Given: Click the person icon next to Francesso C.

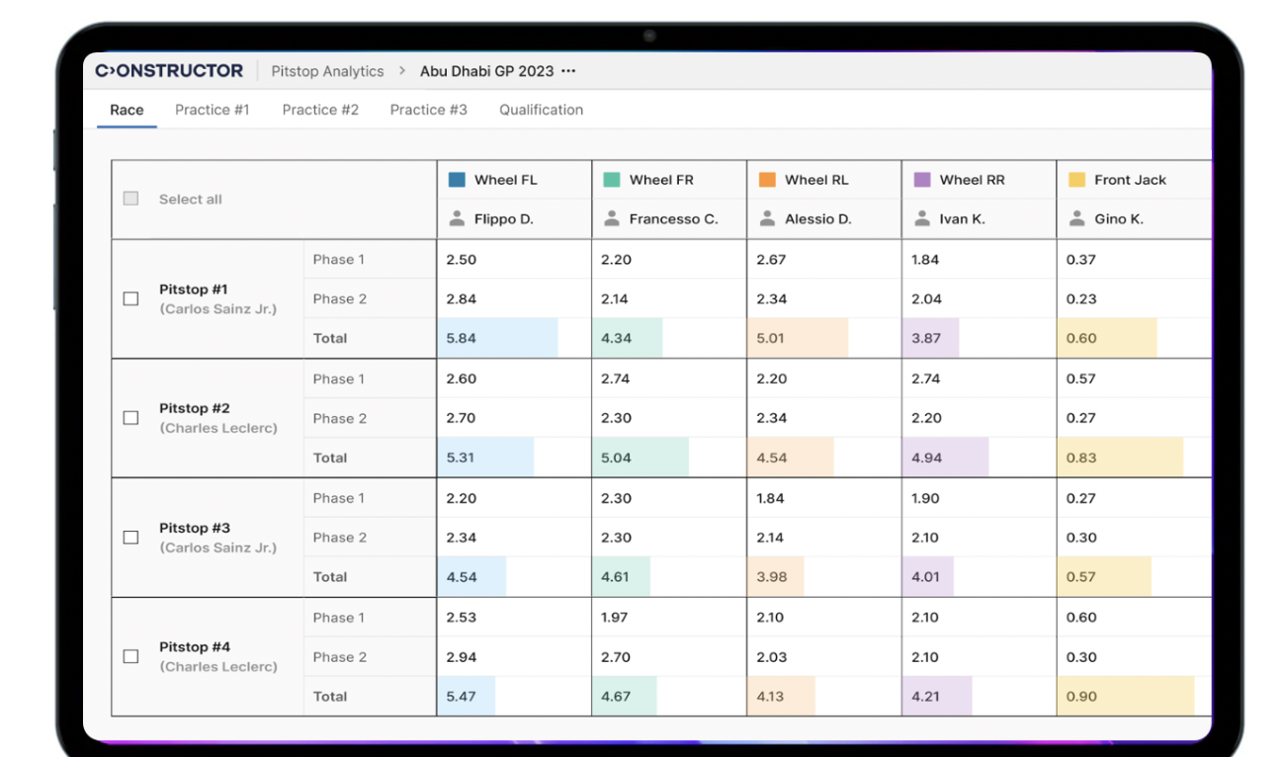Looking at the screenshot, I should coord(611,218).
